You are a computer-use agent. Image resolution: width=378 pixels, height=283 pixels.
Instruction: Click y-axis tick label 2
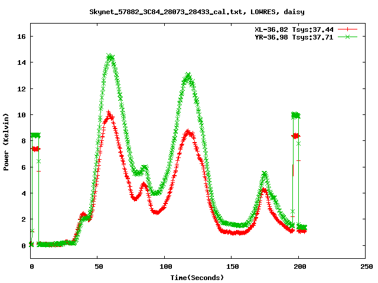point(24,219)
